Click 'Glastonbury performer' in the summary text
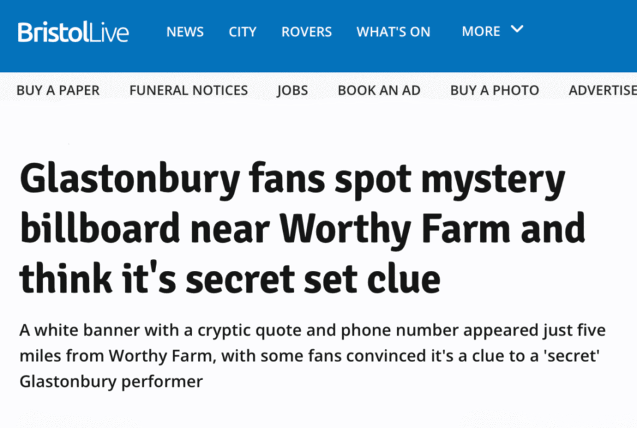The width and height of the screenshot is (637, 428). click(111, 380)
